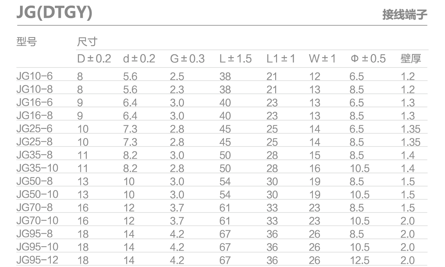Select the JG25-8 model row label
The image size is (445, 267).
click(x=35, y=142)
